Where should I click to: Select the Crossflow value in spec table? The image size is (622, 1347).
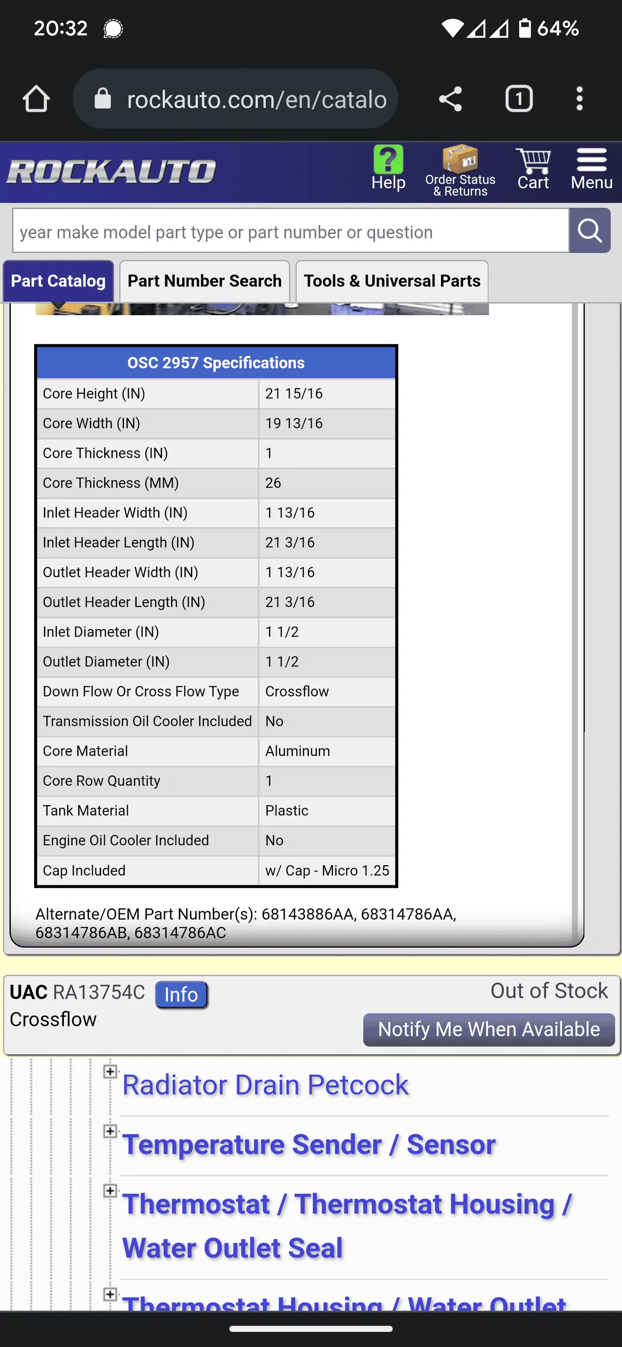coord(297,691)
